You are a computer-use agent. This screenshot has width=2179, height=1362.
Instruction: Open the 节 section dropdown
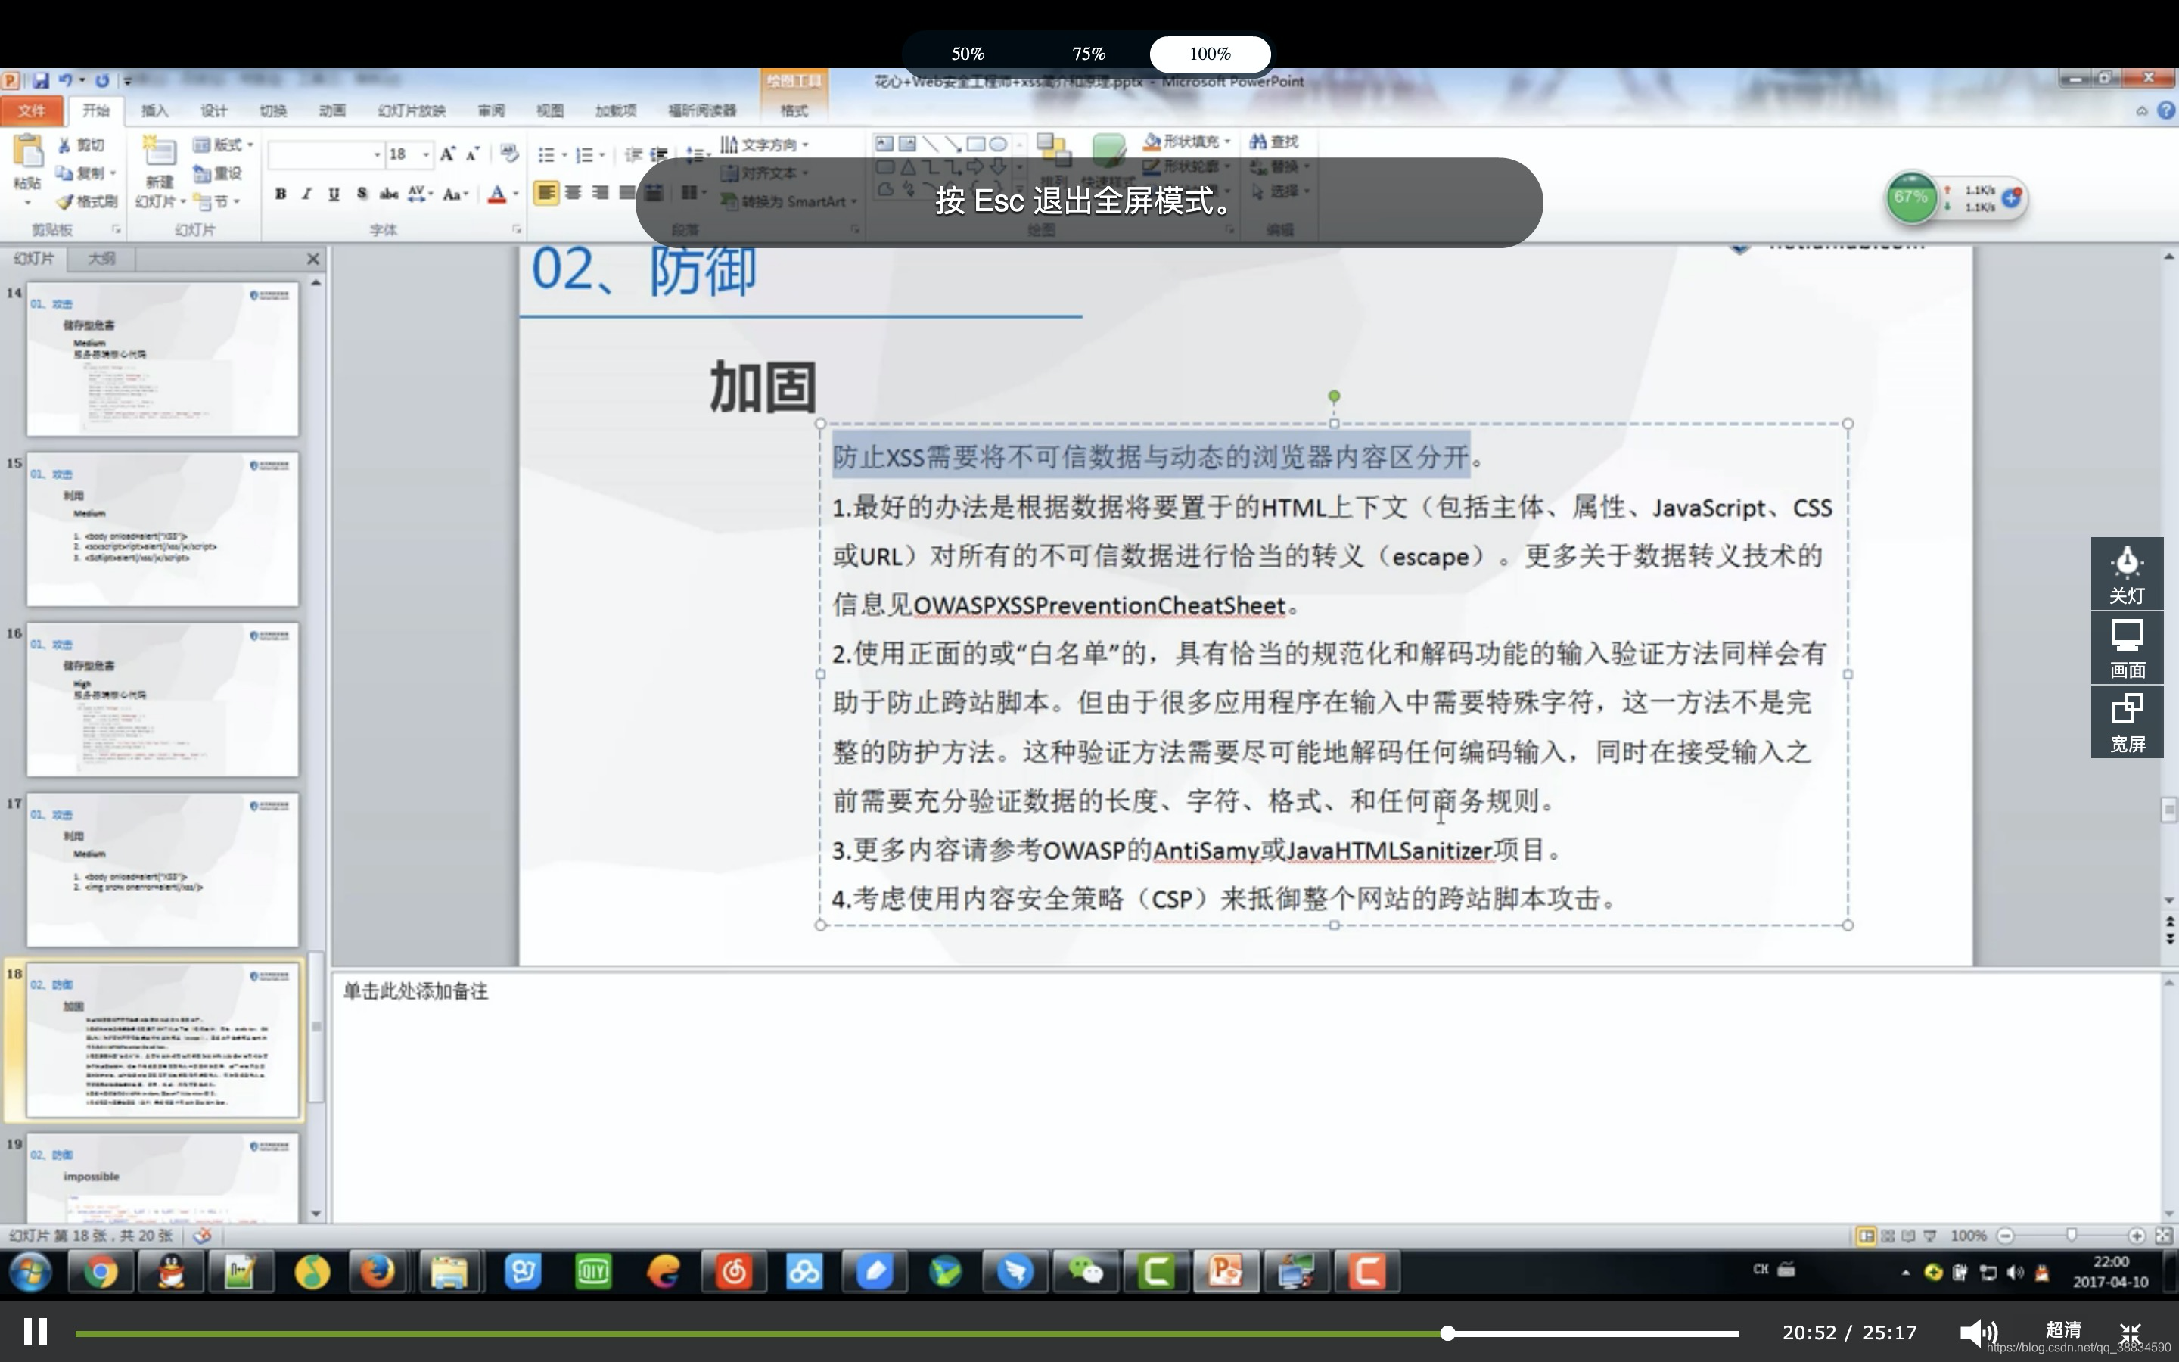point(217,201)
